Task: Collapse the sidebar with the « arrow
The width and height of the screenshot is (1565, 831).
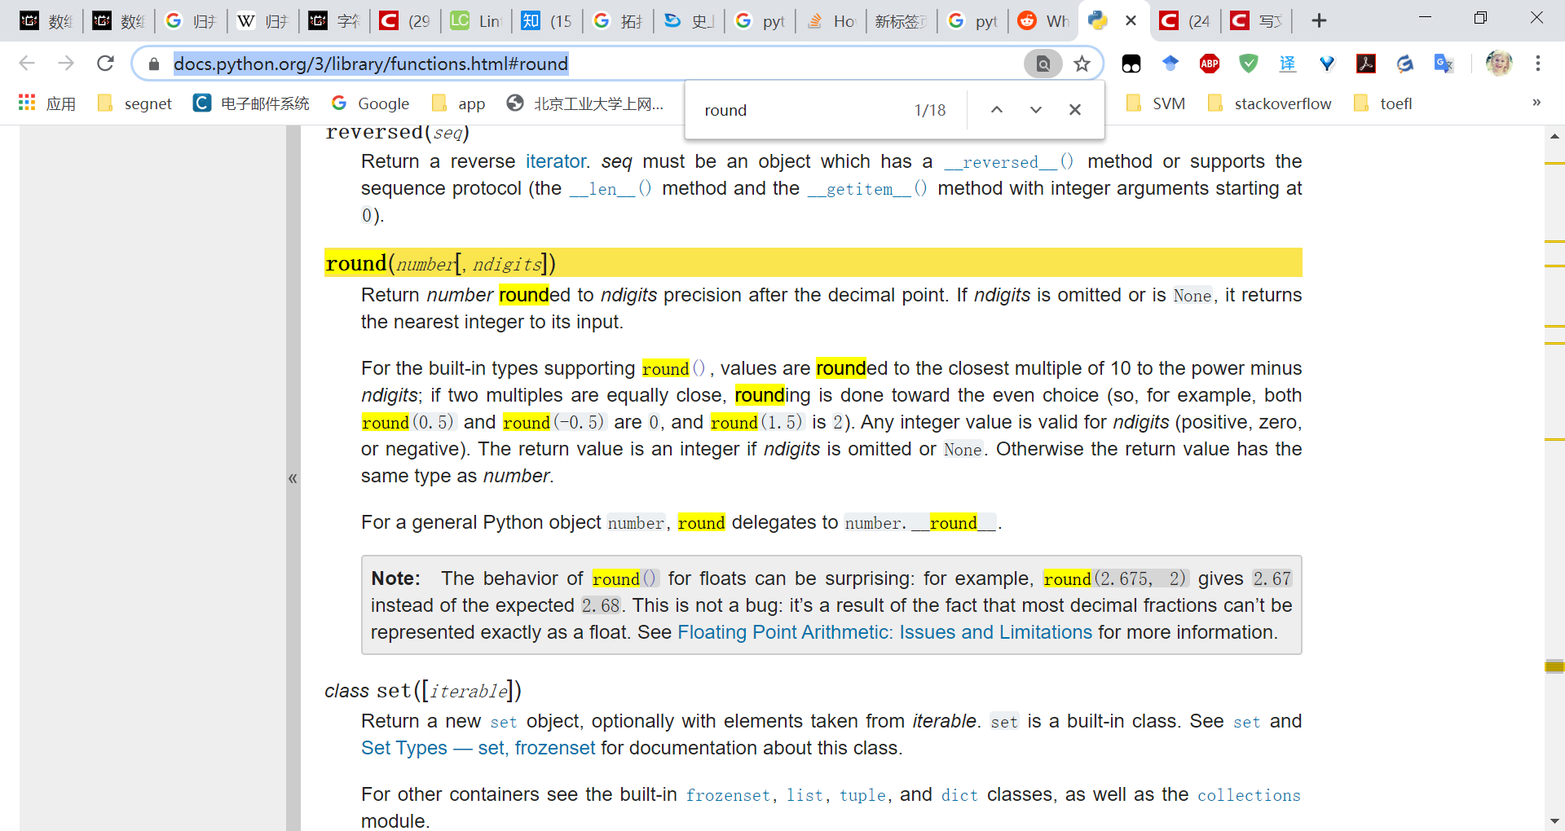Action: pyautogui.click(x=293, y=478)
